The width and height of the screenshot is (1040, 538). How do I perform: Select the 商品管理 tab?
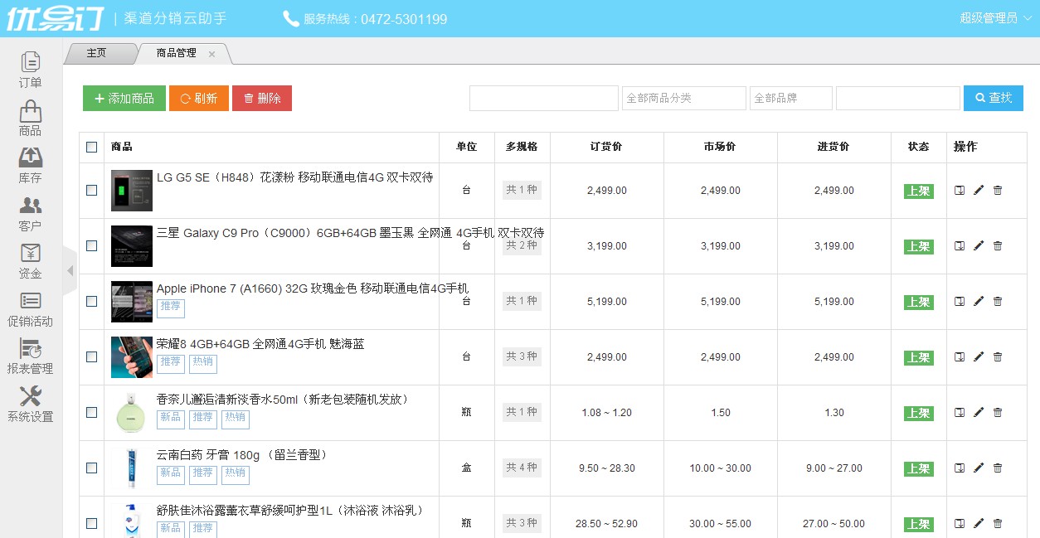coord(177,53)
